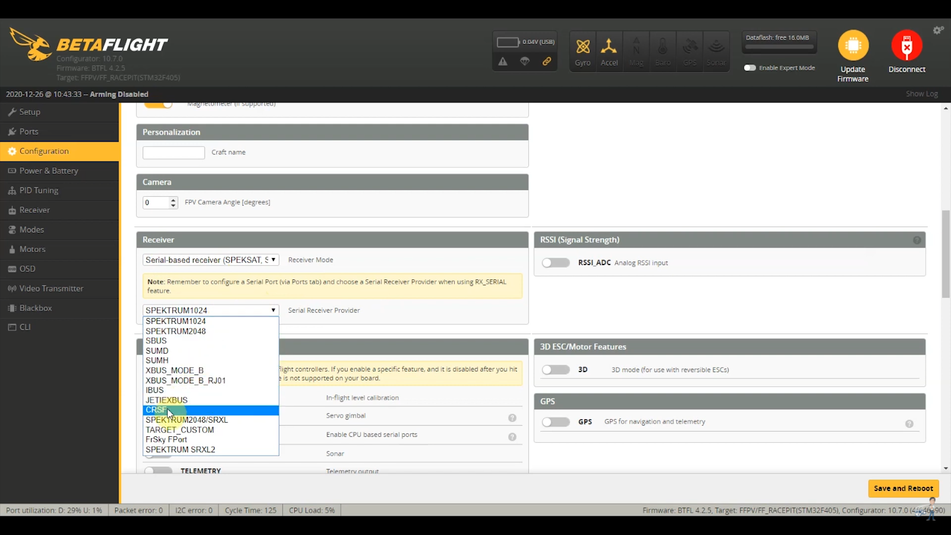Select the Gyro sensor status icon
Image resolution: width=951 pixels, height=535 pixels.
click(x=582, y=51)
